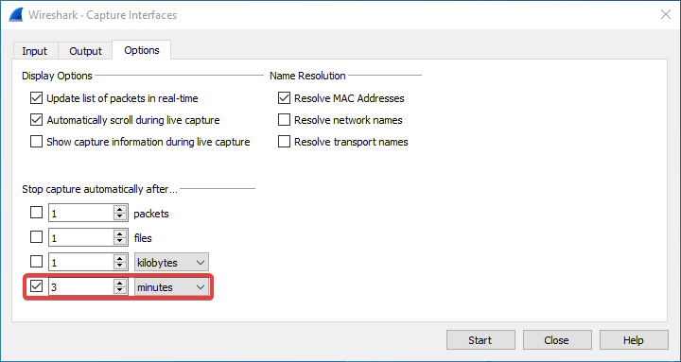Uncheck the stop-after minutes checkbox
Viewport: 681px width, 362px height.
pos(37,286)
